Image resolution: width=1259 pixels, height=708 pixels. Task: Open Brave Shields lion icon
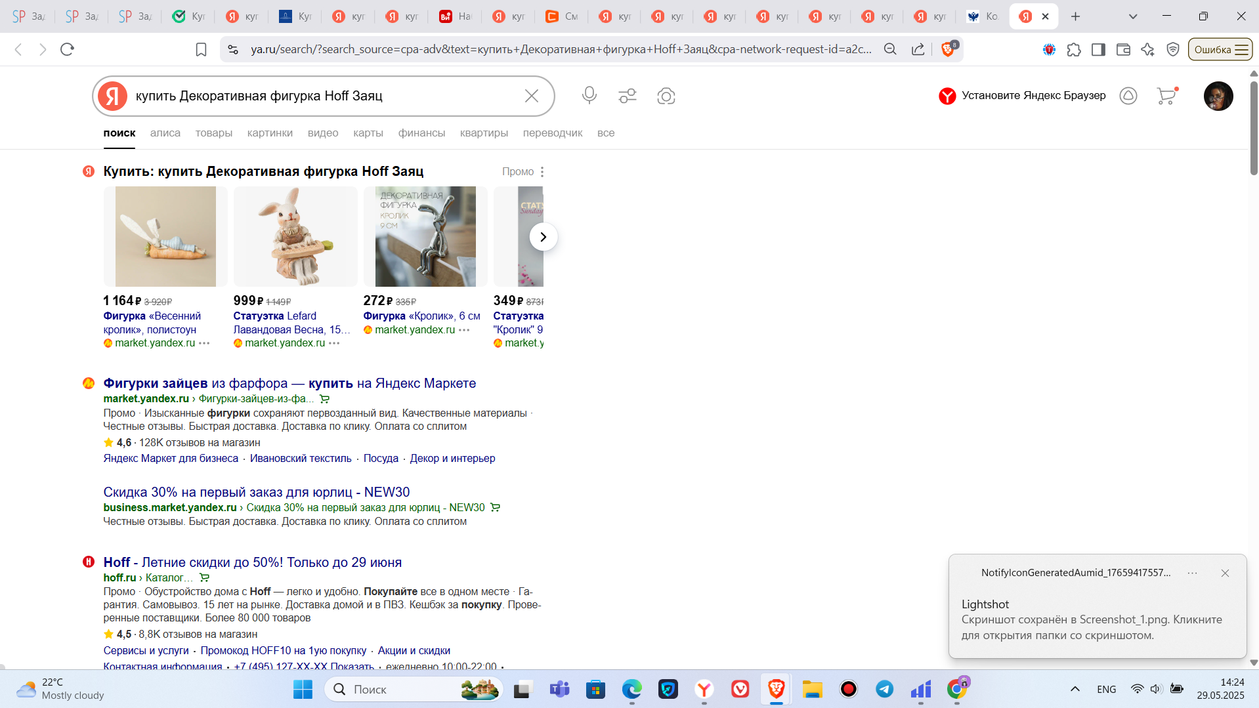(949, 49)
